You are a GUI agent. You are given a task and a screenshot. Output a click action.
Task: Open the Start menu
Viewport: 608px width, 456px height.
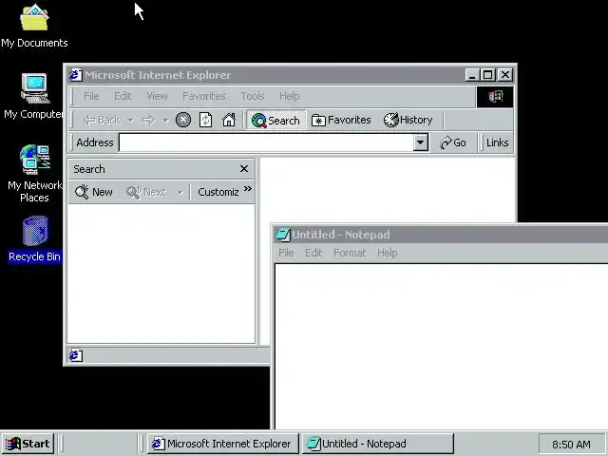(x=28, y=444)
